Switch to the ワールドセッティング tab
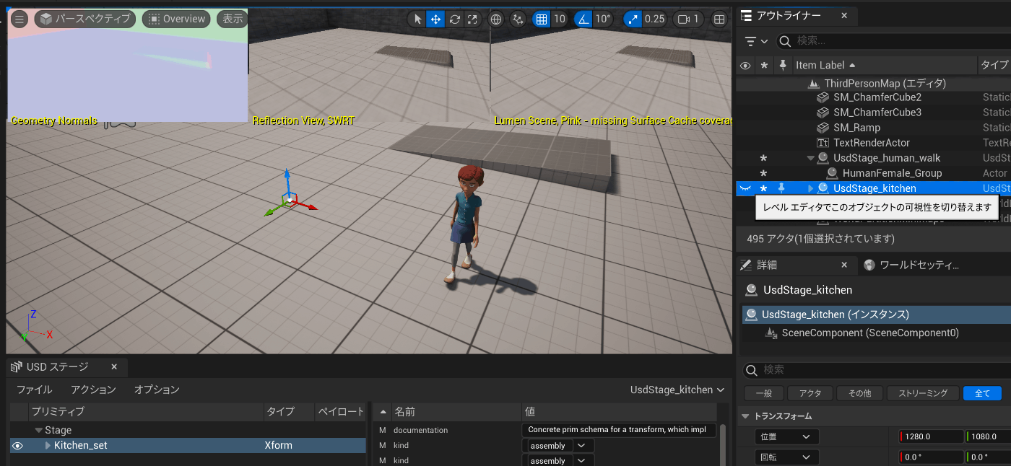The height and width of the screenshot is (466, 1011). 919,265
